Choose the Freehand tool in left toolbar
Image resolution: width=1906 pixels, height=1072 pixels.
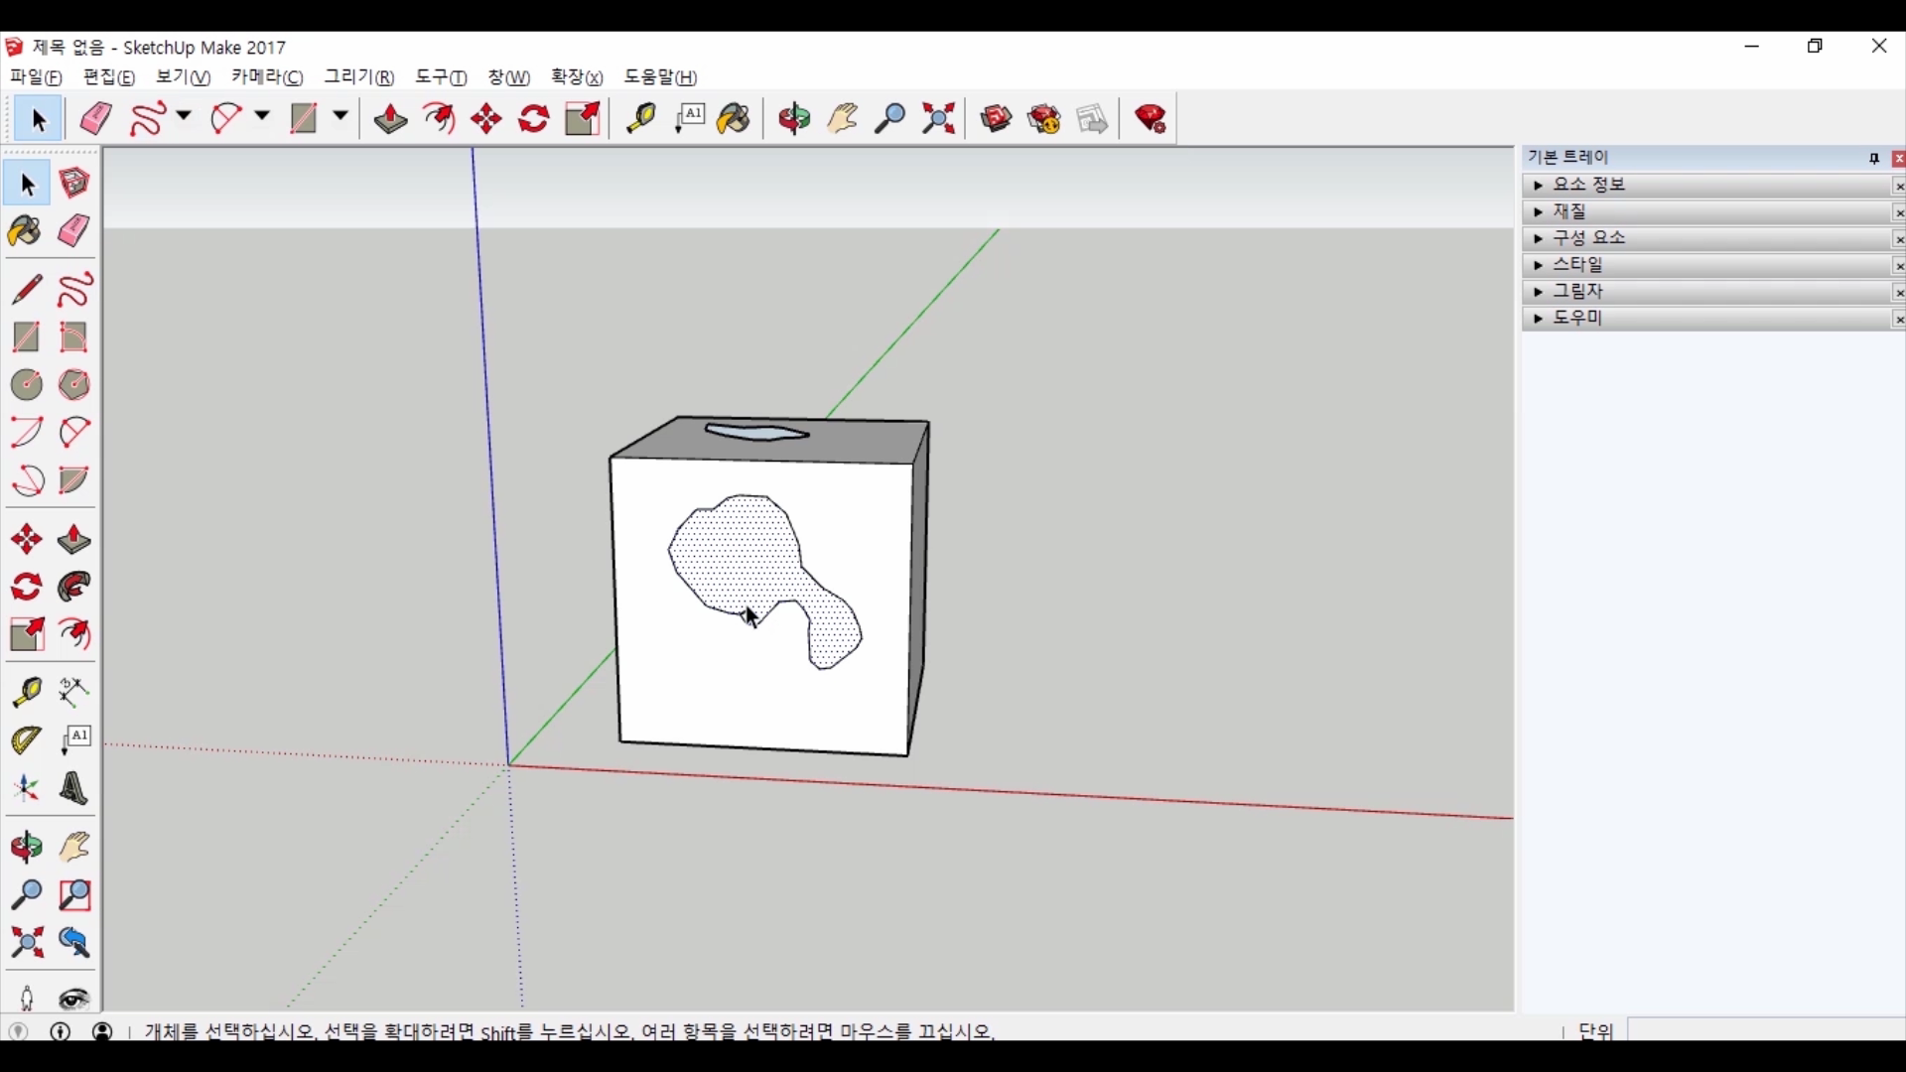[74, 290]
